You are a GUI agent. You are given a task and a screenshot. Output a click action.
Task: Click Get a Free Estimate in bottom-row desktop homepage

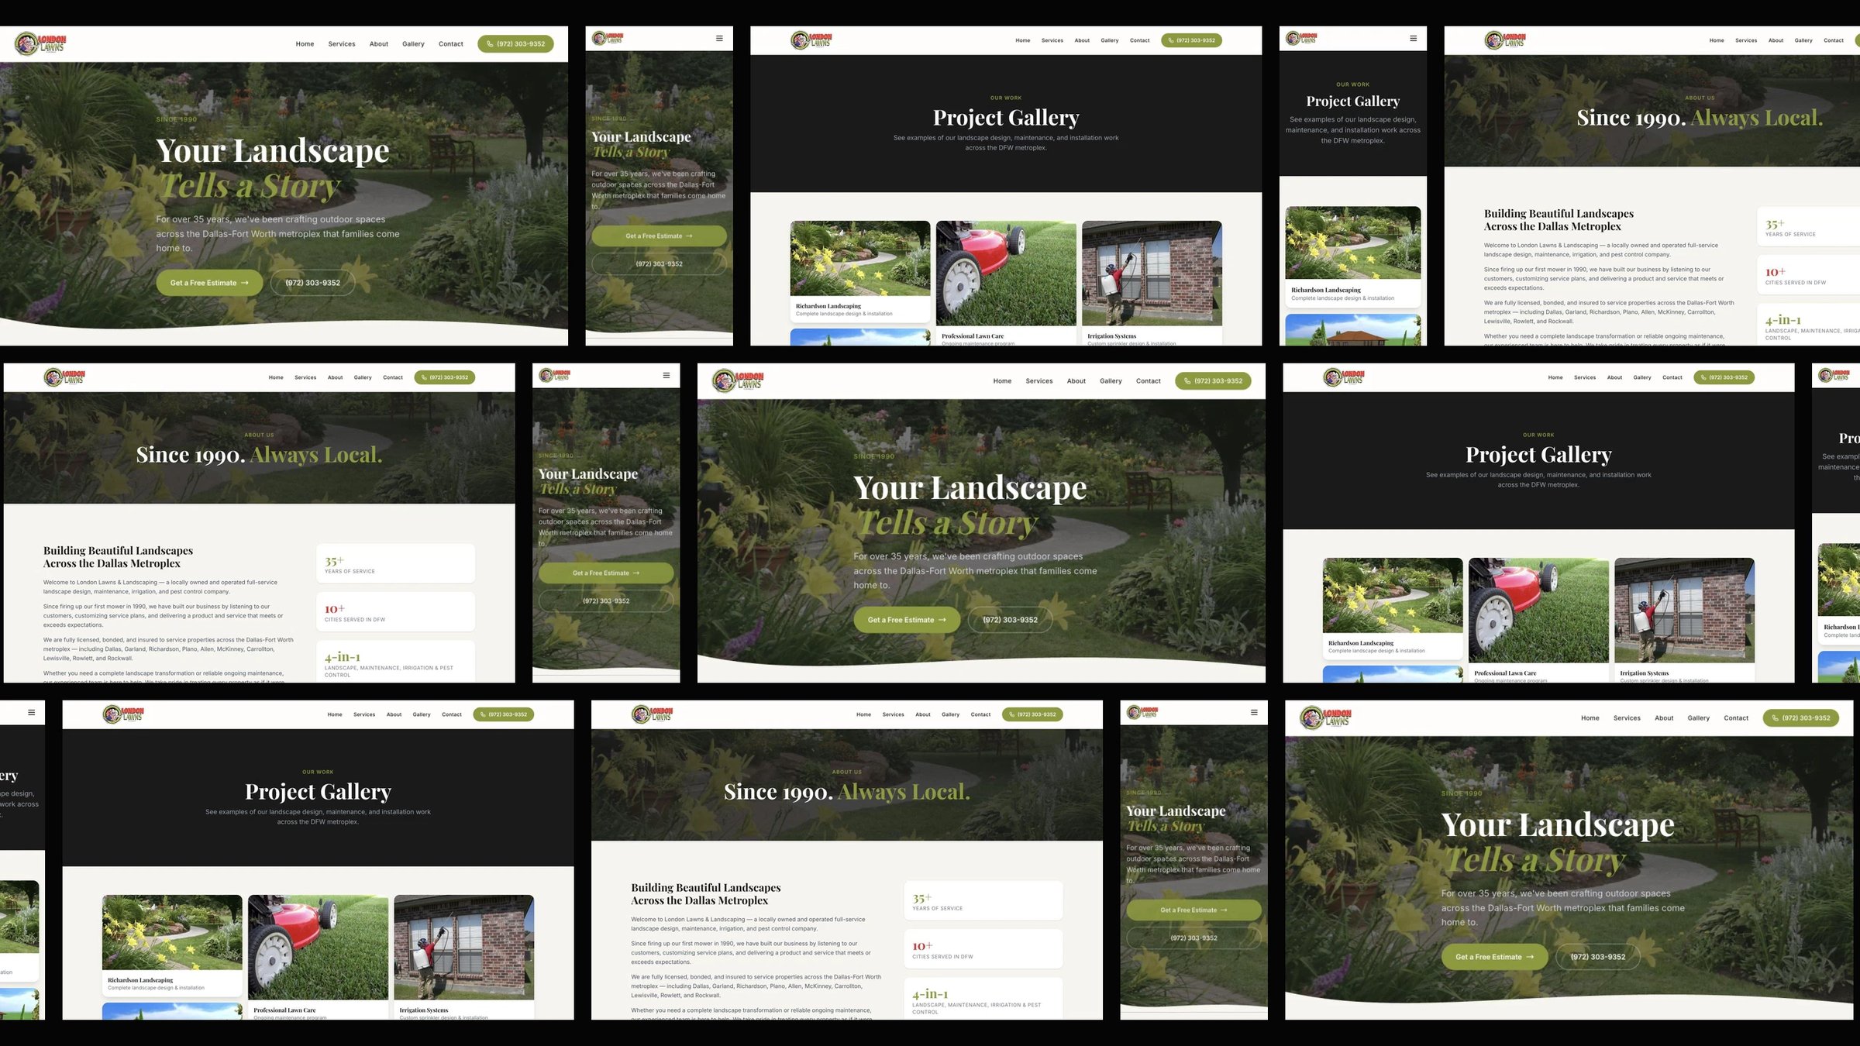click(x=1494, y=957)
